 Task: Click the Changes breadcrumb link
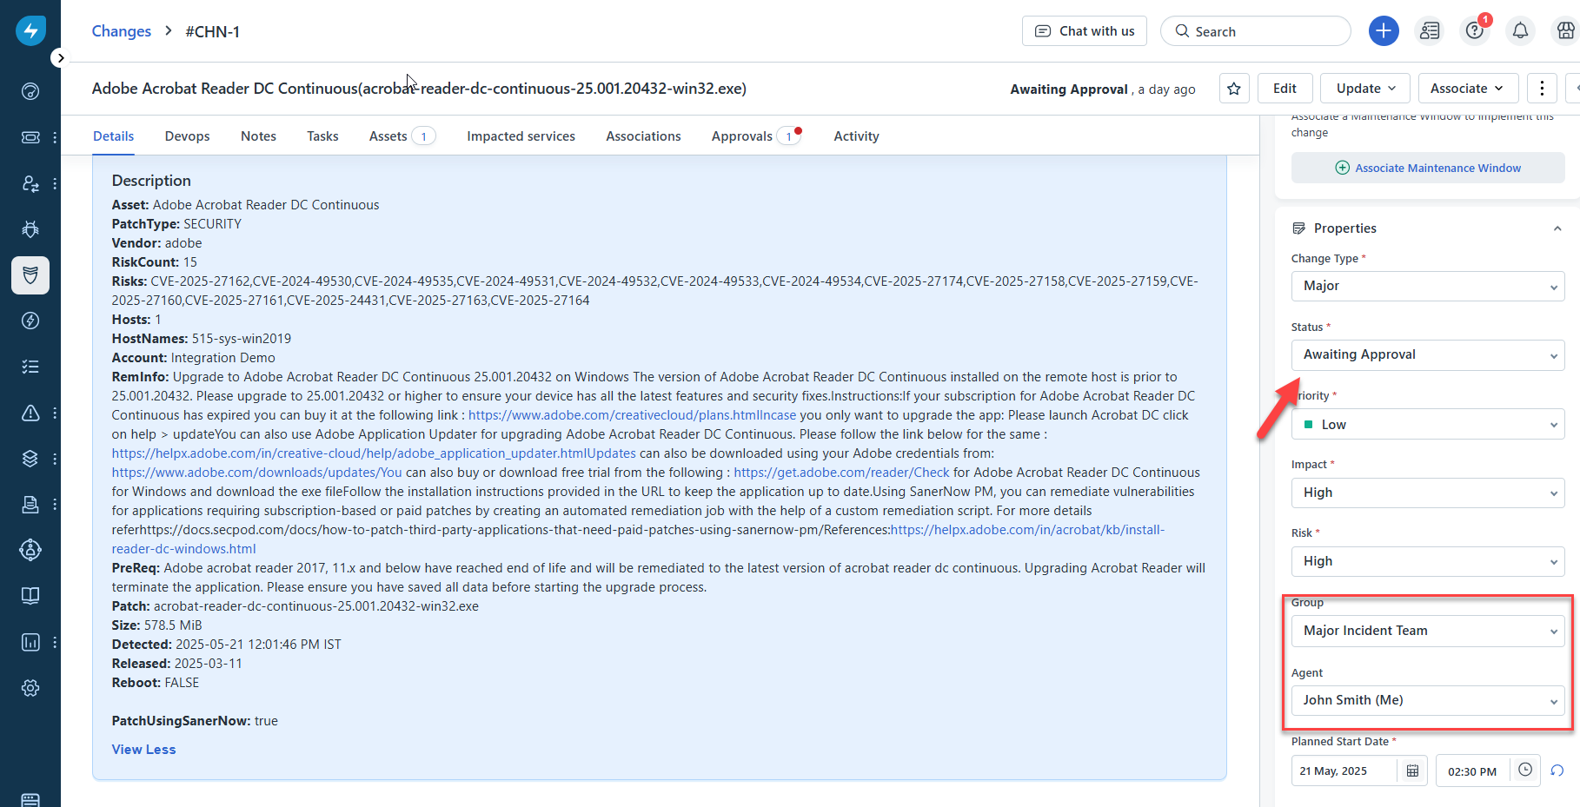(122, 31)
